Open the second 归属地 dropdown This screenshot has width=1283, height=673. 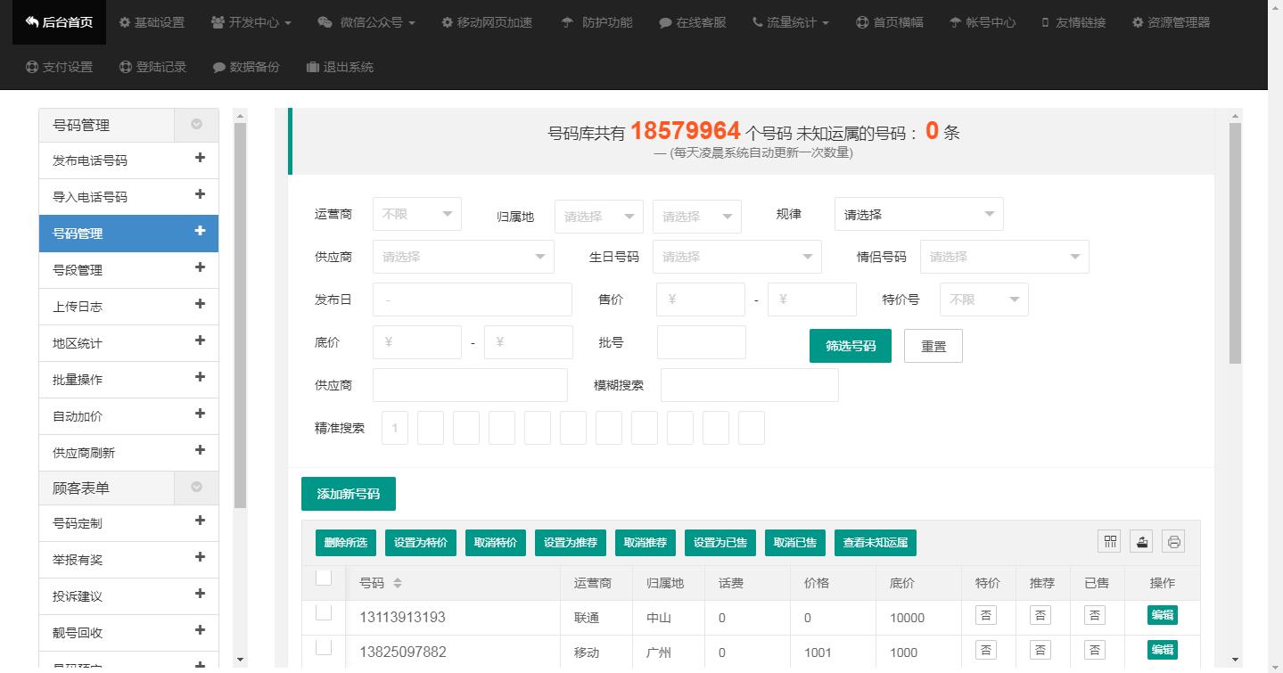coord(697,217)
